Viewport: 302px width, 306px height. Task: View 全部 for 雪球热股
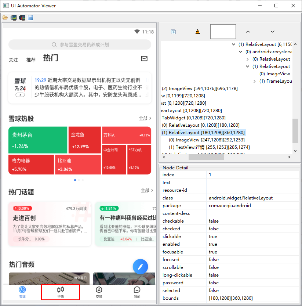tap(145, 118)
